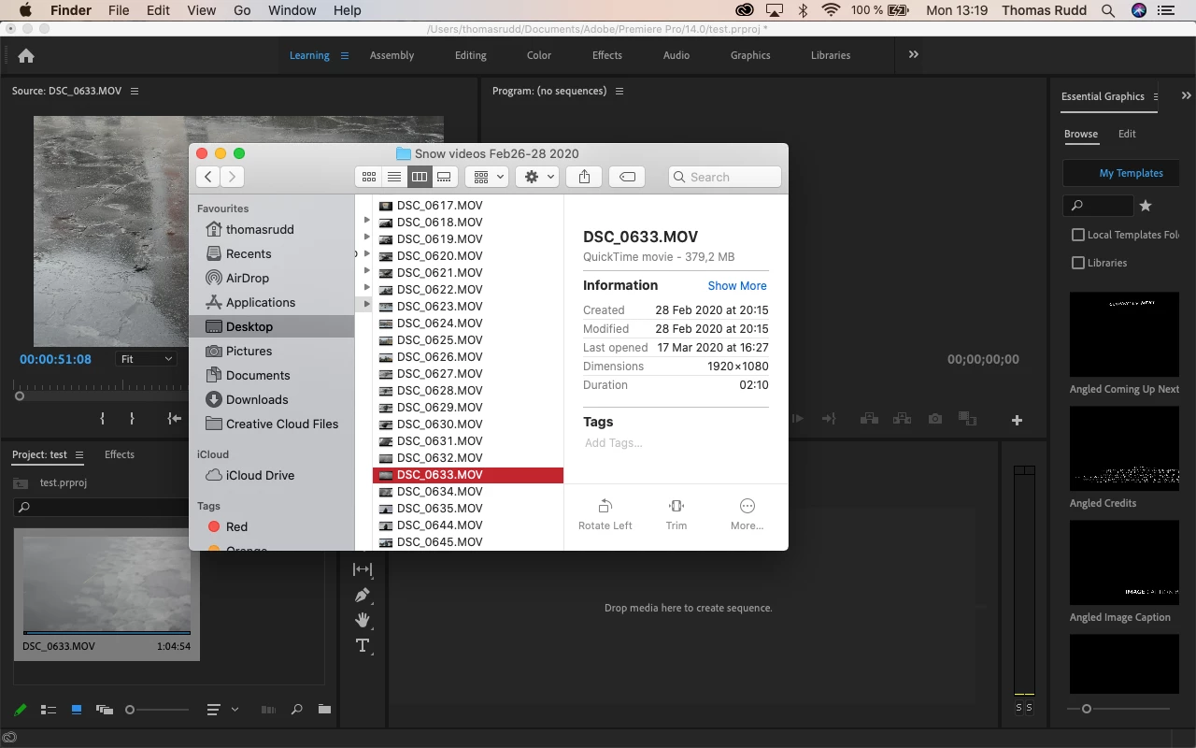
Task: Click Show More link in Finder preview
Action: pos(737,286)
